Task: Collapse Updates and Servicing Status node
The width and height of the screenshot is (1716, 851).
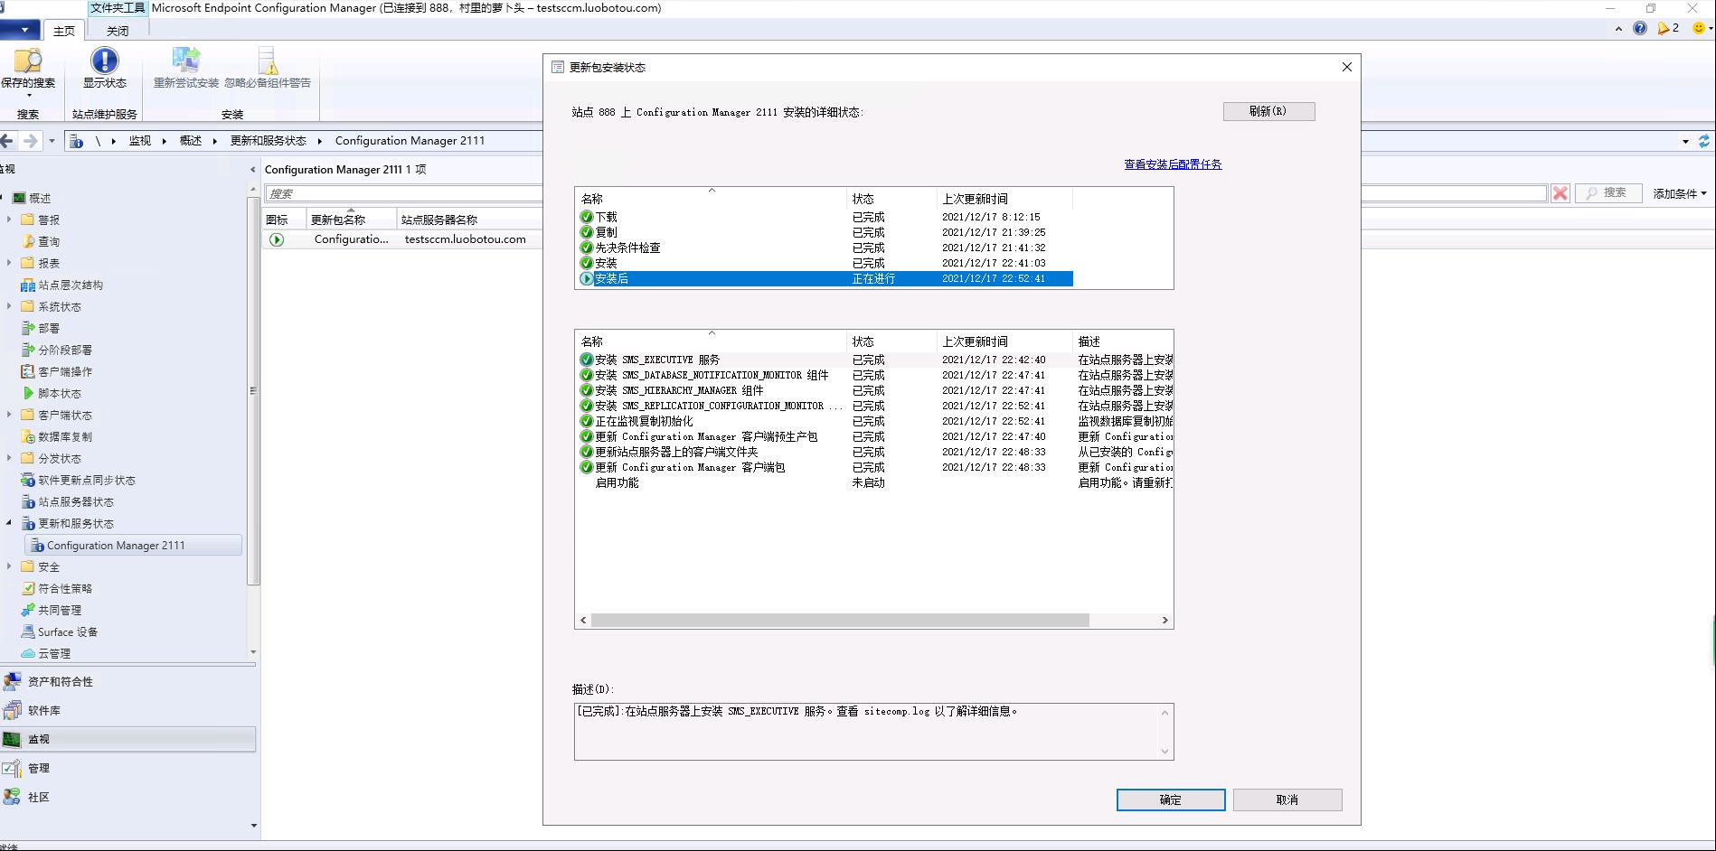Action: tap(9, 523)
